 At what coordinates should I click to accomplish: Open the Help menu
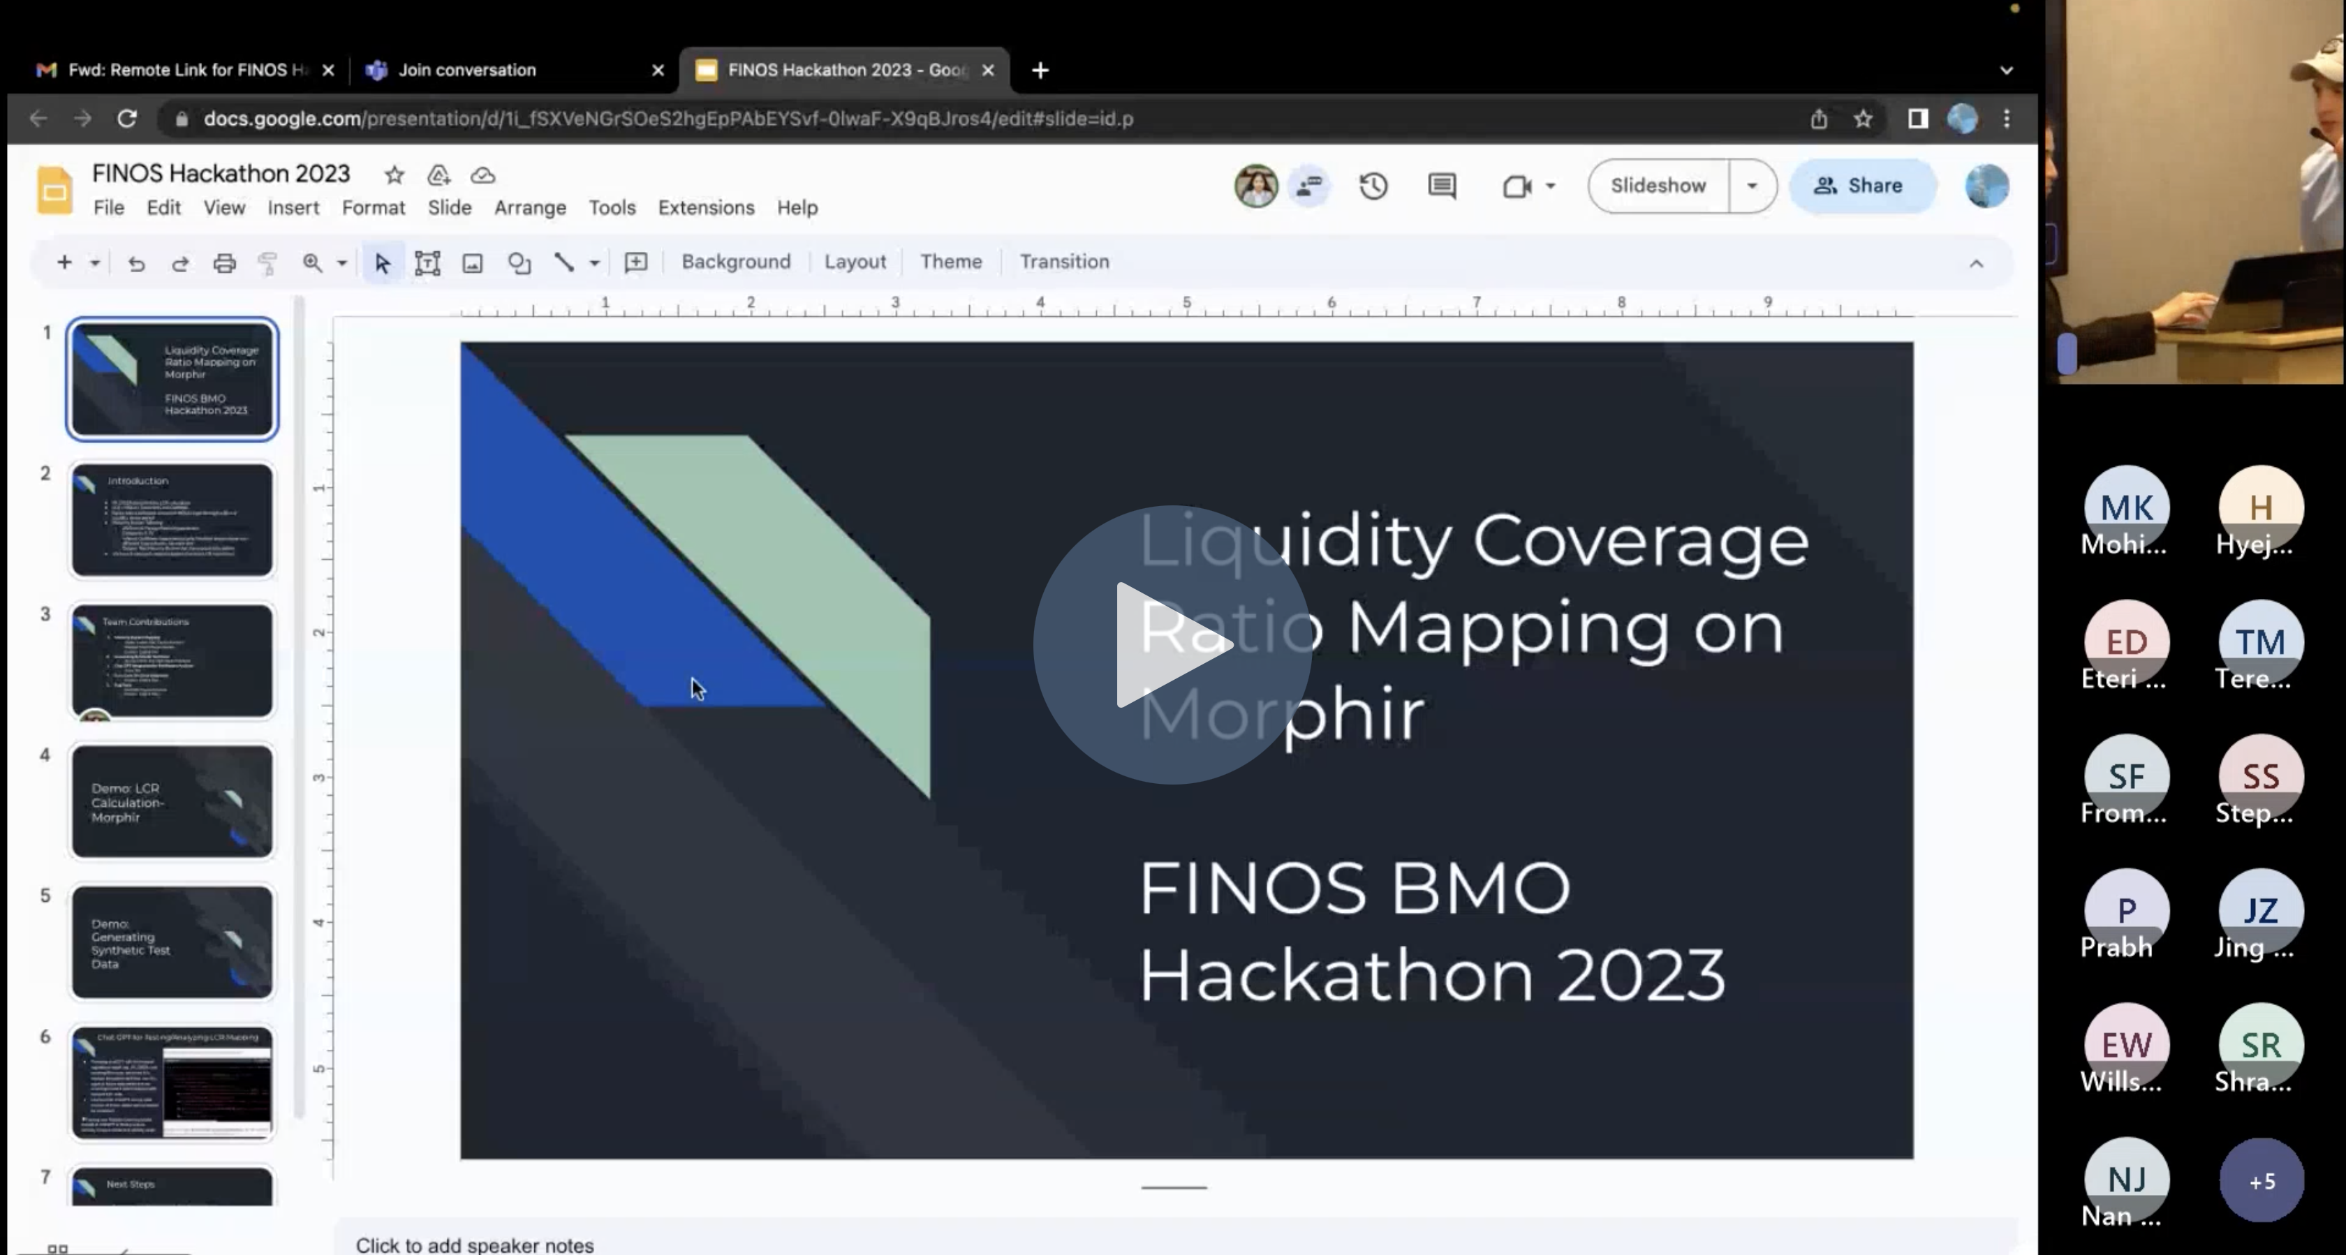coord(797,207)
